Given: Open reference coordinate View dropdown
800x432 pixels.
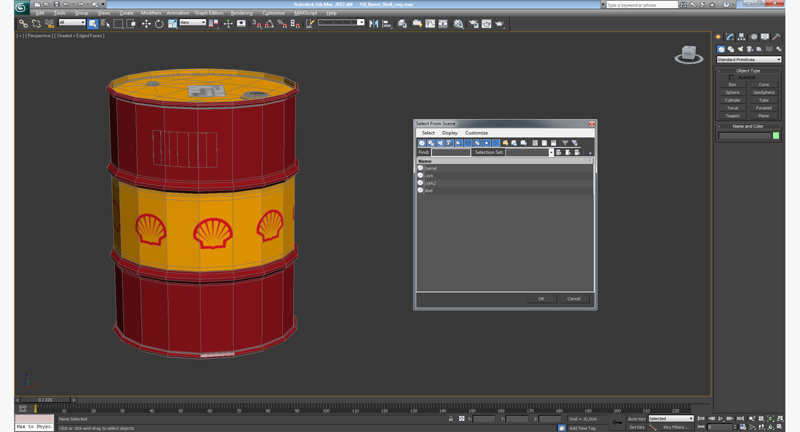Looking at the screenshot, I should click(x=192, y=23).
